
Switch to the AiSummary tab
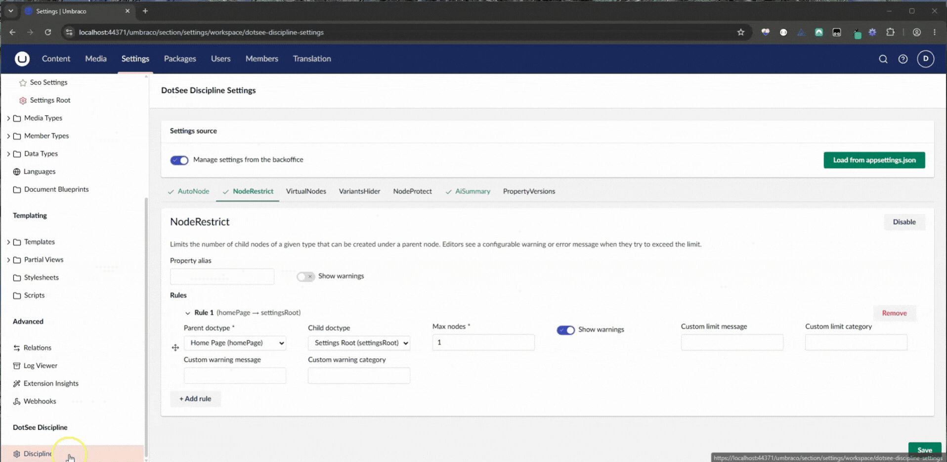468,191
